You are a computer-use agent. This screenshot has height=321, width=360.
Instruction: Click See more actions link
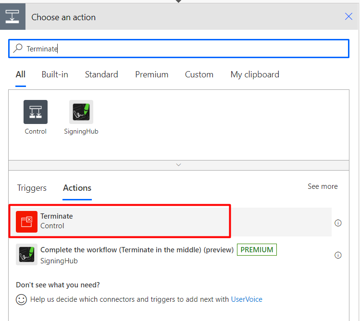click(323, 186)
